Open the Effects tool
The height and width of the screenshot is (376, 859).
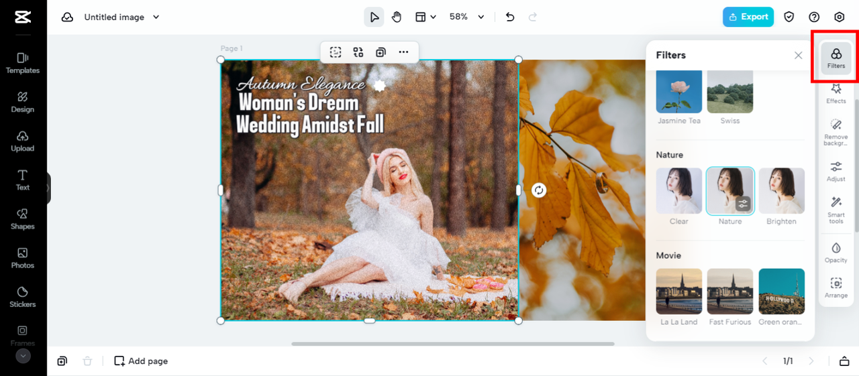836,93
